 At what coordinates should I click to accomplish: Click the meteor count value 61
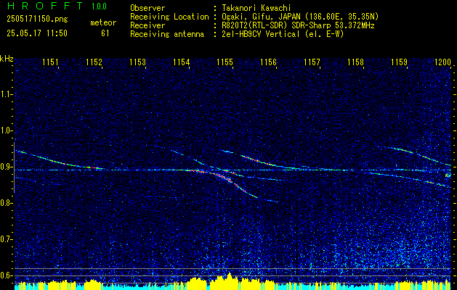coord(105,33)
